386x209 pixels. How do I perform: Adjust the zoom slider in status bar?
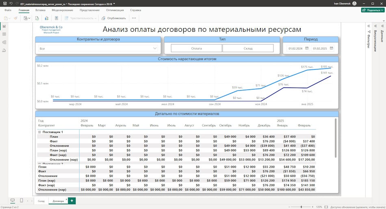point(301,207)
